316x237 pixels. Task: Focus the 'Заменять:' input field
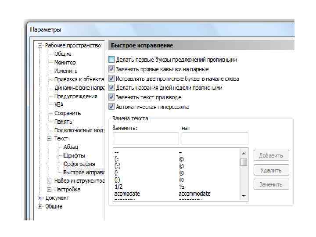coord(146,139)
